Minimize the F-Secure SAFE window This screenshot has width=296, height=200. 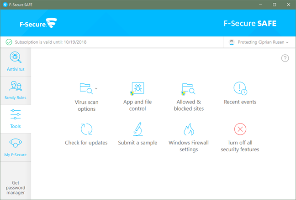(x=261, y=5)
